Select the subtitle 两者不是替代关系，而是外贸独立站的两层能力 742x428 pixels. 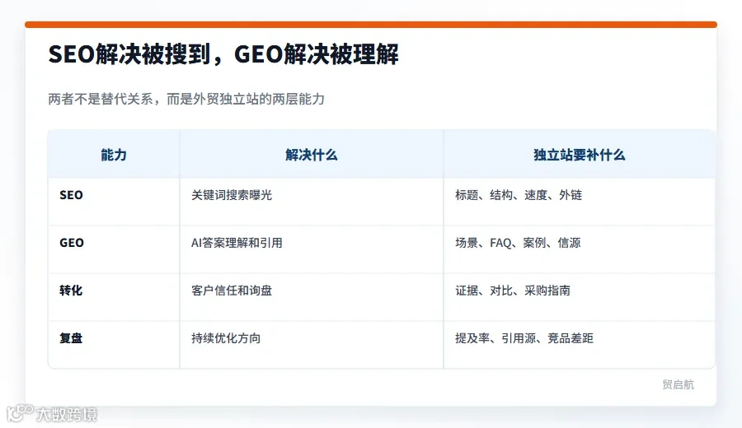coord(186,100)
